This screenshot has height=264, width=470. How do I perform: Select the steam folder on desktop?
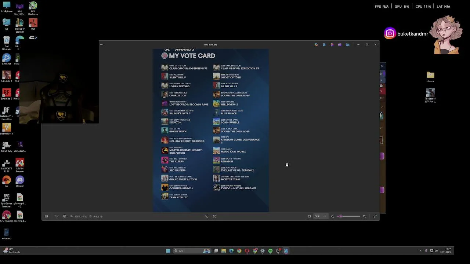[430, 77]
